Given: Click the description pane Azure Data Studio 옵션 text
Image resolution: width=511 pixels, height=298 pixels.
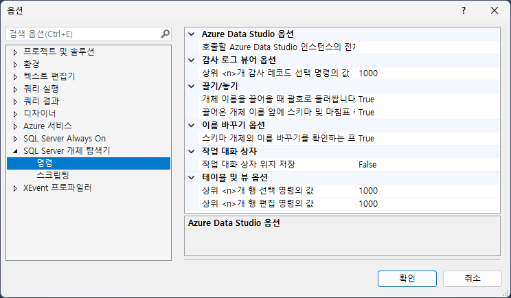Looking at the screenshot, I should pos(234,223).
